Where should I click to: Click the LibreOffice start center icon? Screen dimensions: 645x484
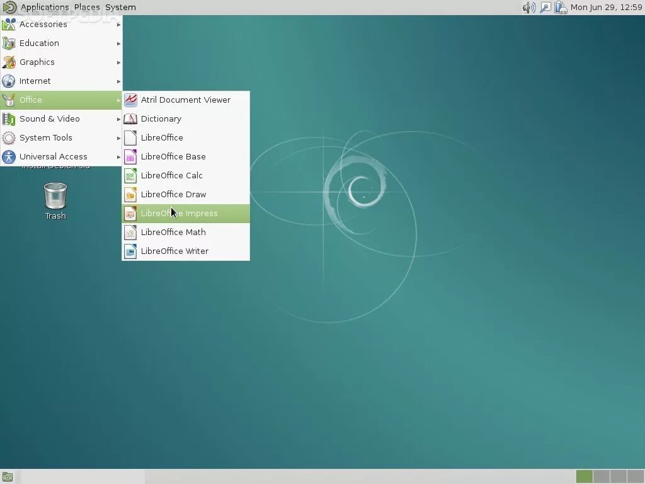pyautogui.click(x=130, y=138)
